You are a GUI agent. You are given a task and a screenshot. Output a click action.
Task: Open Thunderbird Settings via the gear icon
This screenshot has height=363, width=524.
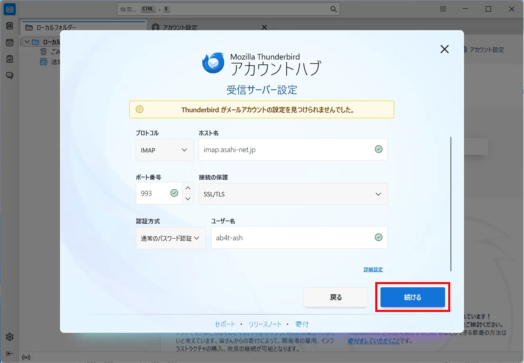tap(9, 337)
